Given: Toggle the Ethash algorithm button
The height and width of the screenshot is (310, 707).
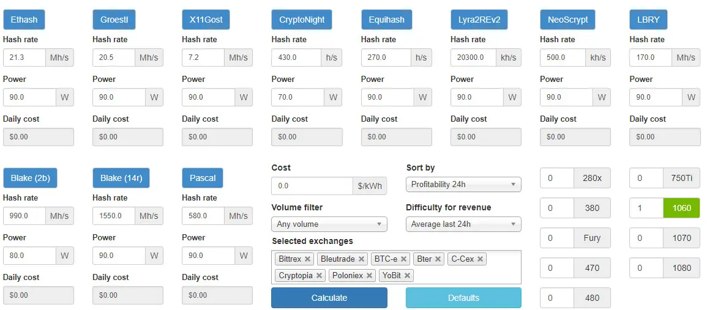Looking at the screenshot, I should 24,20.
